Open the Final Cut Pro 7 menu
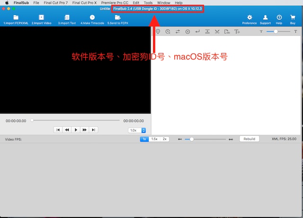Viewport: 303px width, 218px height. (56, 3)
